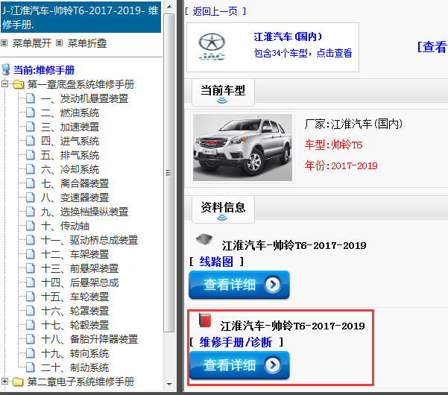
Task: Open 十七、轮毂装置 tree item
Action: (x=75, y=325)
